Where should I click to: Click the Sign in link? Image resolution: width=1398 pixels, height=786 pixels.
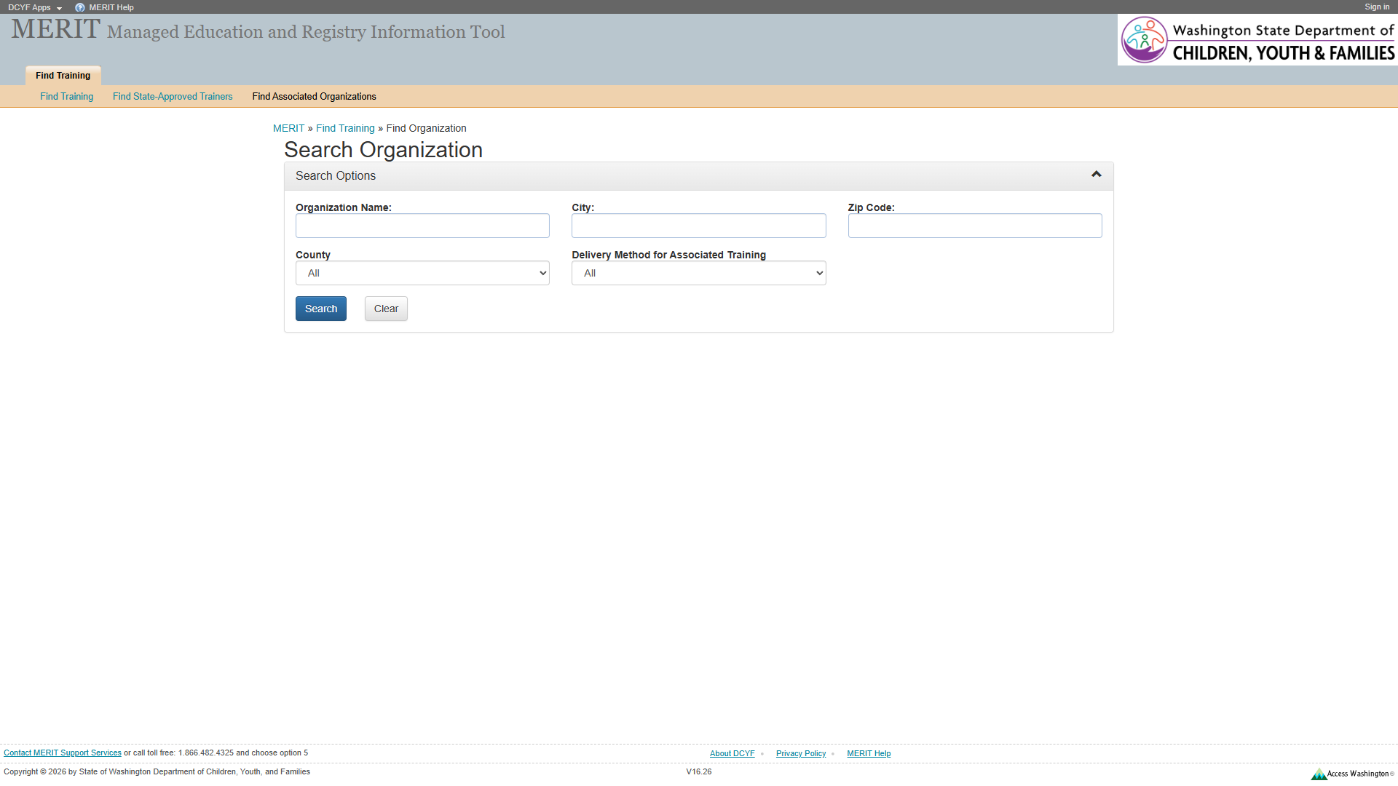[1376, 7]
